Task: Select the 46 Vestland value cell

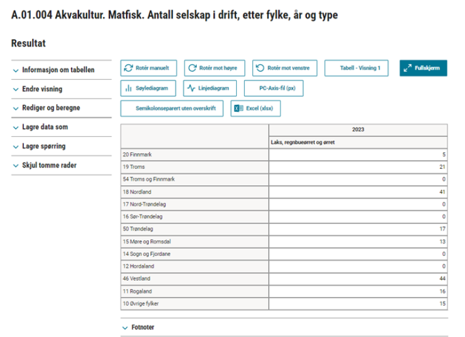Action: tap(357, 279)
